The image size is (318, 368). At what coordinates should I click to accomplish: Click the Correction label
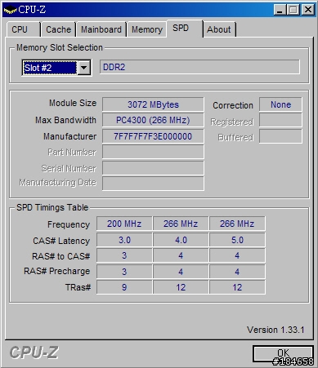233,105
